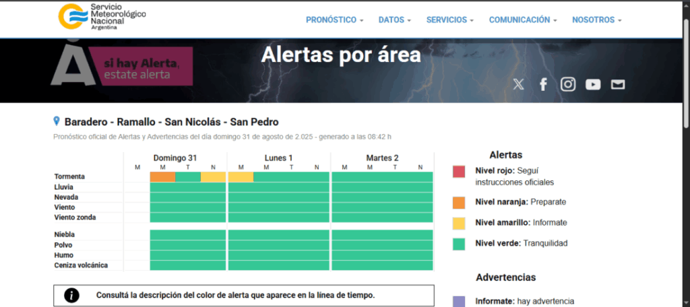Click the info icon in the notice box
The height and width of the screenshot is (307, 690).
pyautogui.click(x=72, y=296)
